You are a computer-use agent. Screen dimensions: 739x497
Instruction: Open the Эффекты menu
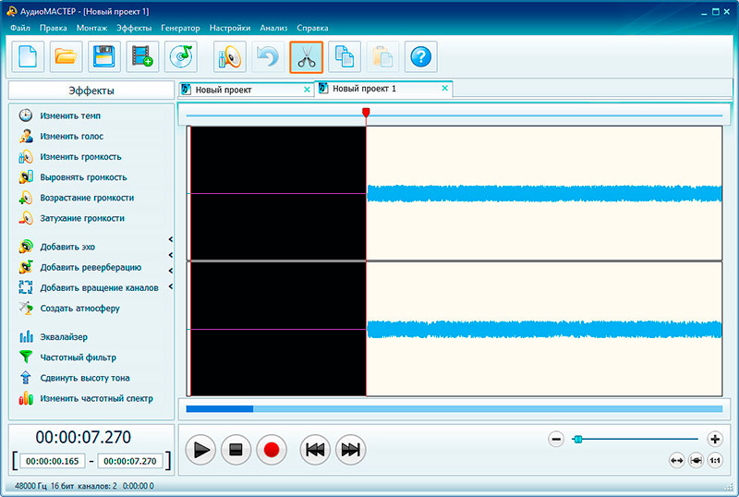pyautogui.click(x=134, y=28)
